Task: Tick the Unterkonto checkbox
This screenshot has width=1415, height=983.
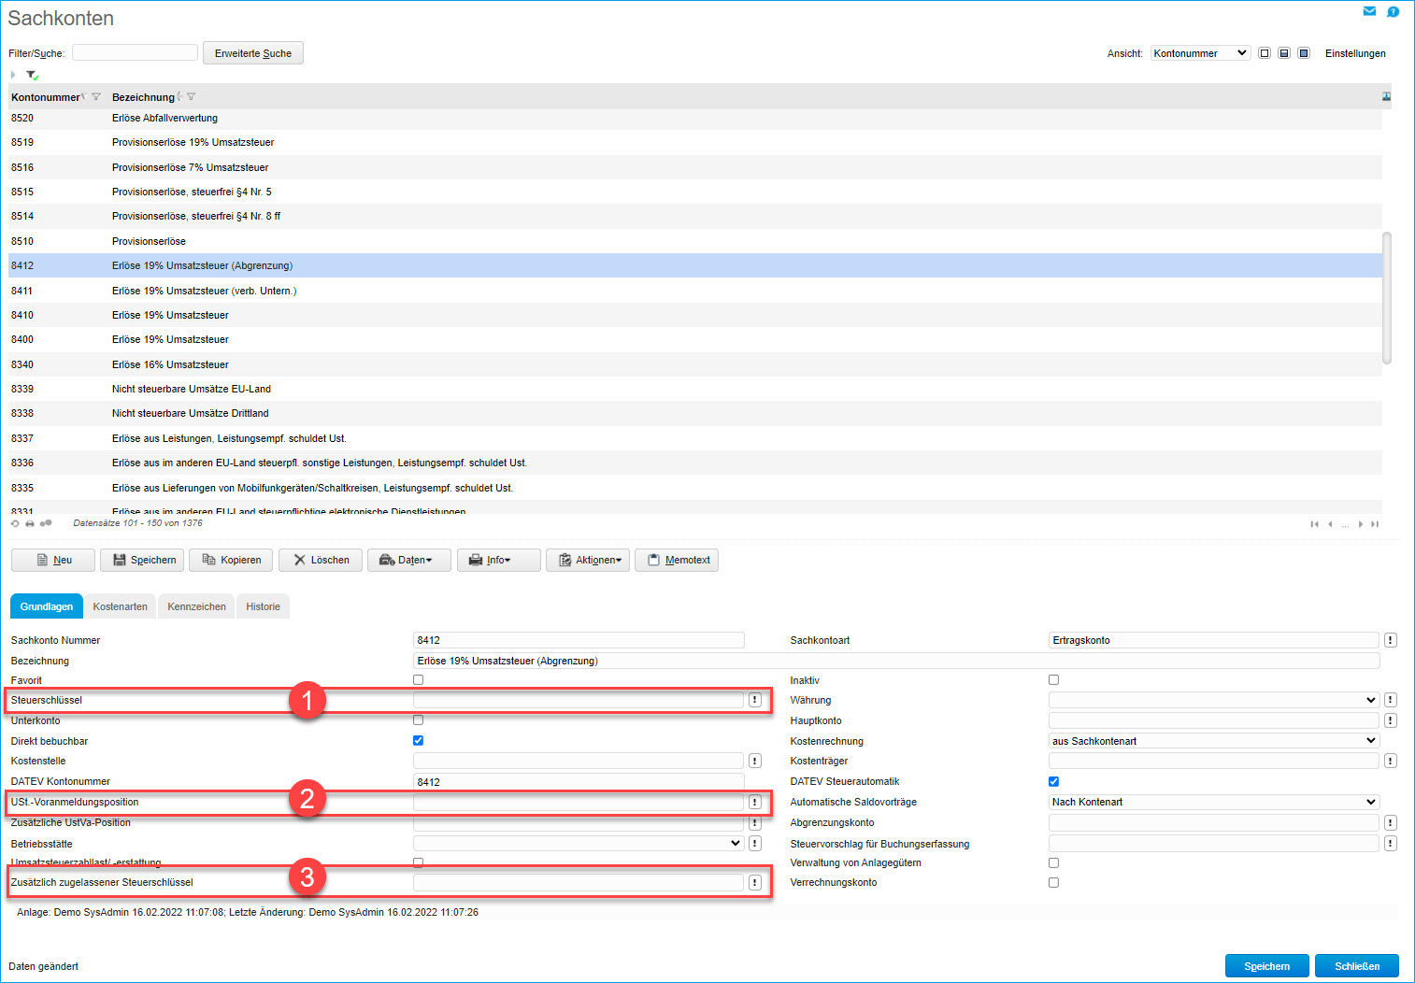Action: 418,720
